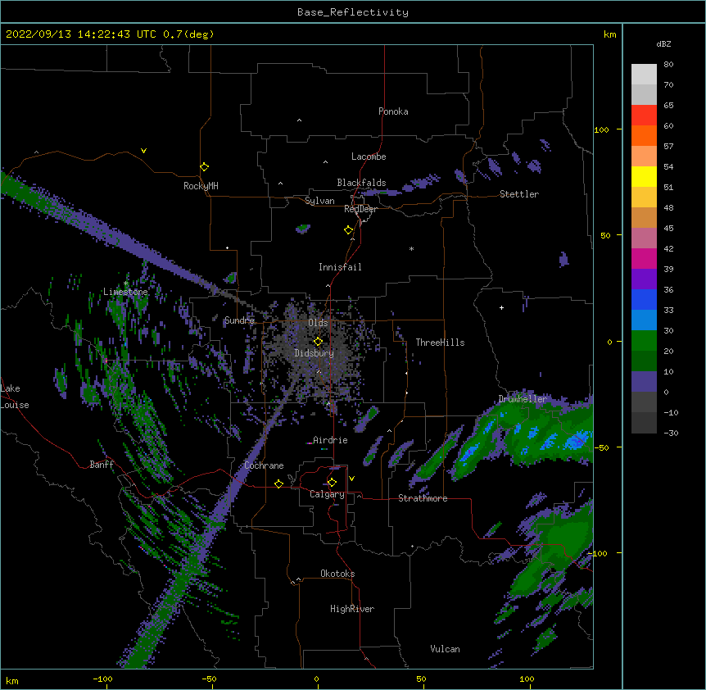Click the -100 tick on horizontal km axis
This screenshot has height=690, width=706.
pos(102,679)
